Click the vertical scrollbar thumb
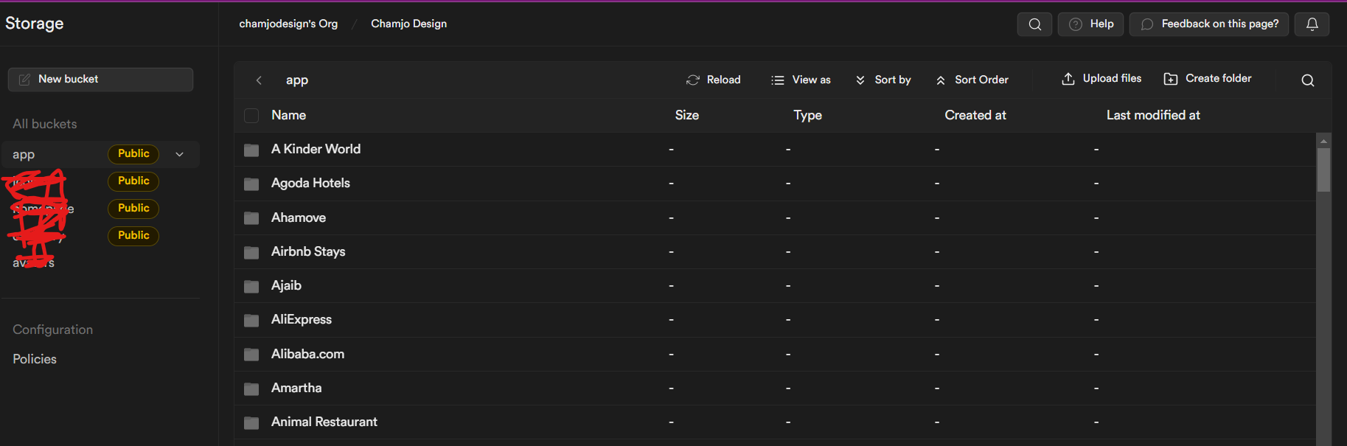The image size is (1347, 446). pos(1323,170)
